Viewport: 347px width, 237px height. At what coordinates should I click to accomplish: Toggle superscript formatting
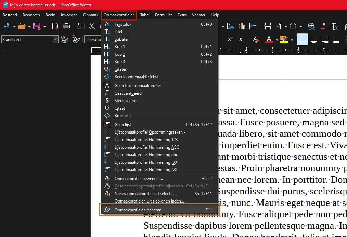pyautogui.click(x=230, y=40)
